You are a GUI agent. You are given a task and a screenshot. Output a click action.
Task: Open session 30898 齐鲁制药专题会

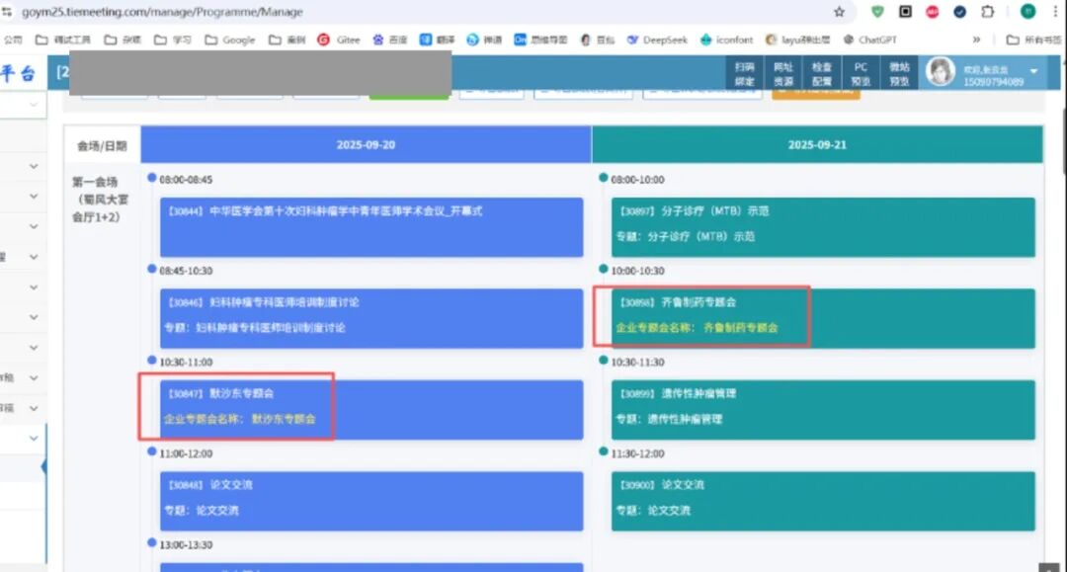pyautogui.click(x=822, y=317)
